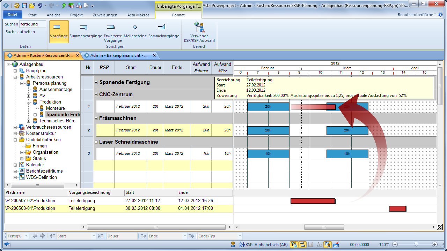Click the red checkmark calendar status icon
Image resolution: width=447 pixels, height=251 pixels.
336,244
